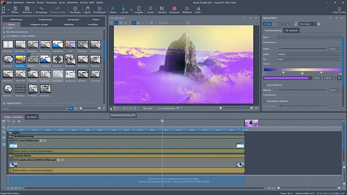The width and height of the screenshot is (347, 195).
Task: Click the Speichern button
Action: (27, 10)
